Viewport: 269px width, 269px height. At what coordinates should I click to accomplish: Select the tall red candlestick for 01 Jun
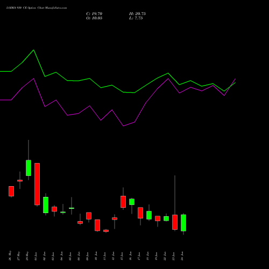(x=37, y=184)
